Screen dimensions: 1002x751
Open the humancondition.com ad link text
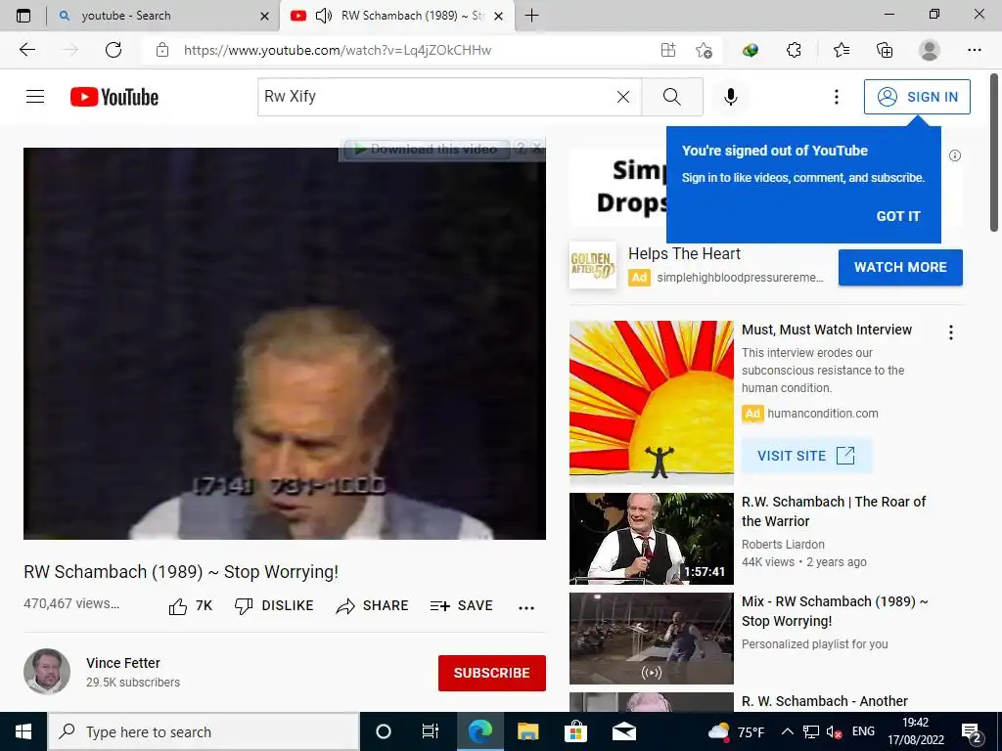(x=822, y=414)
